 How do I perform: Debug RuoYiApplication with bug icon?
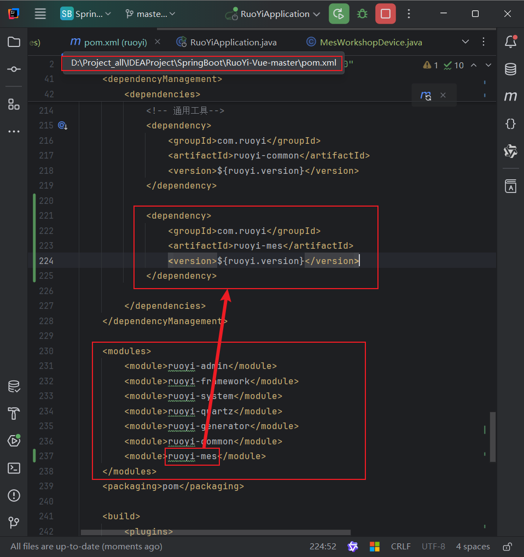(x=362, y=14)
